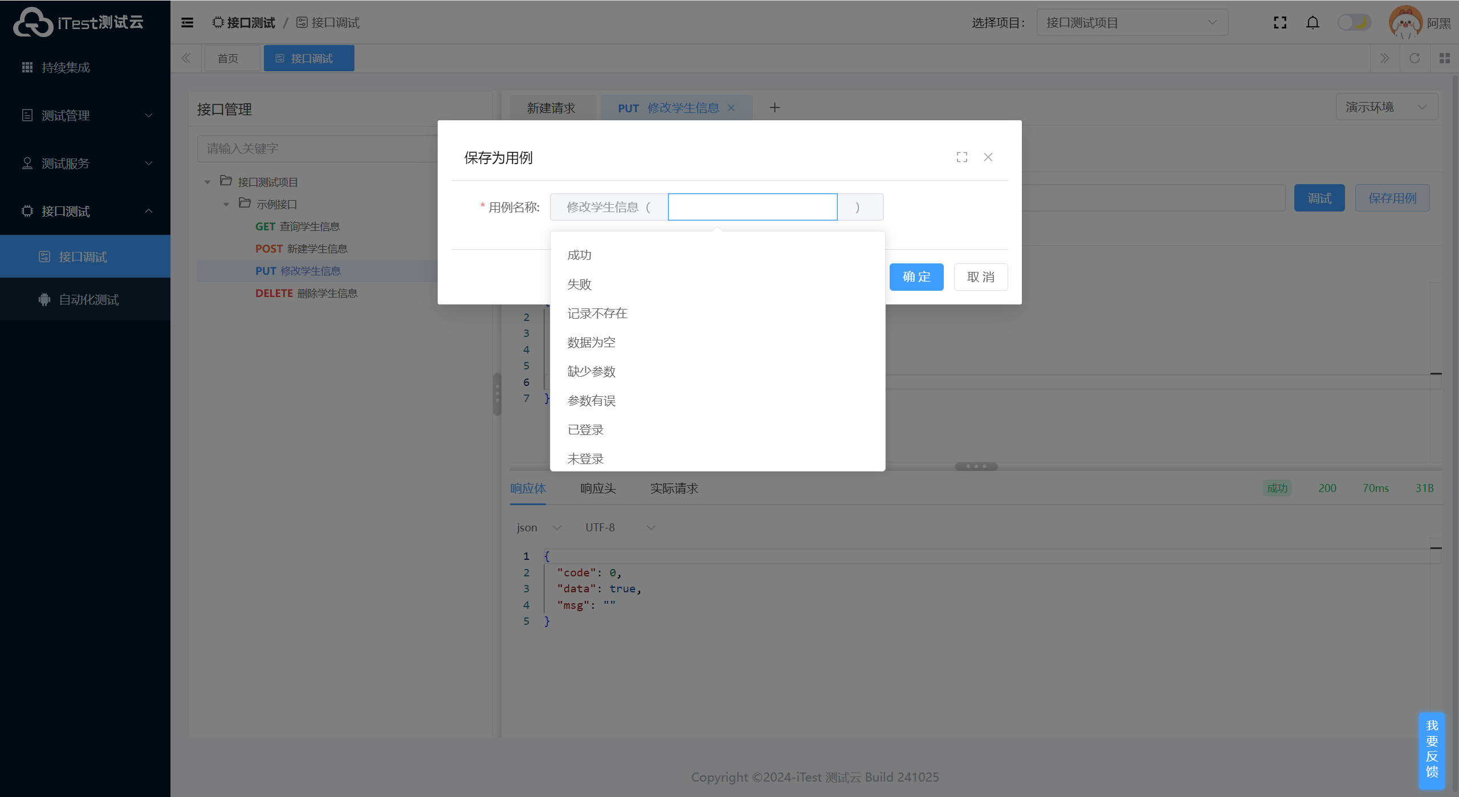
Task: Open the 选择项目 project dropdown
Action: [x=1131, y=23]
